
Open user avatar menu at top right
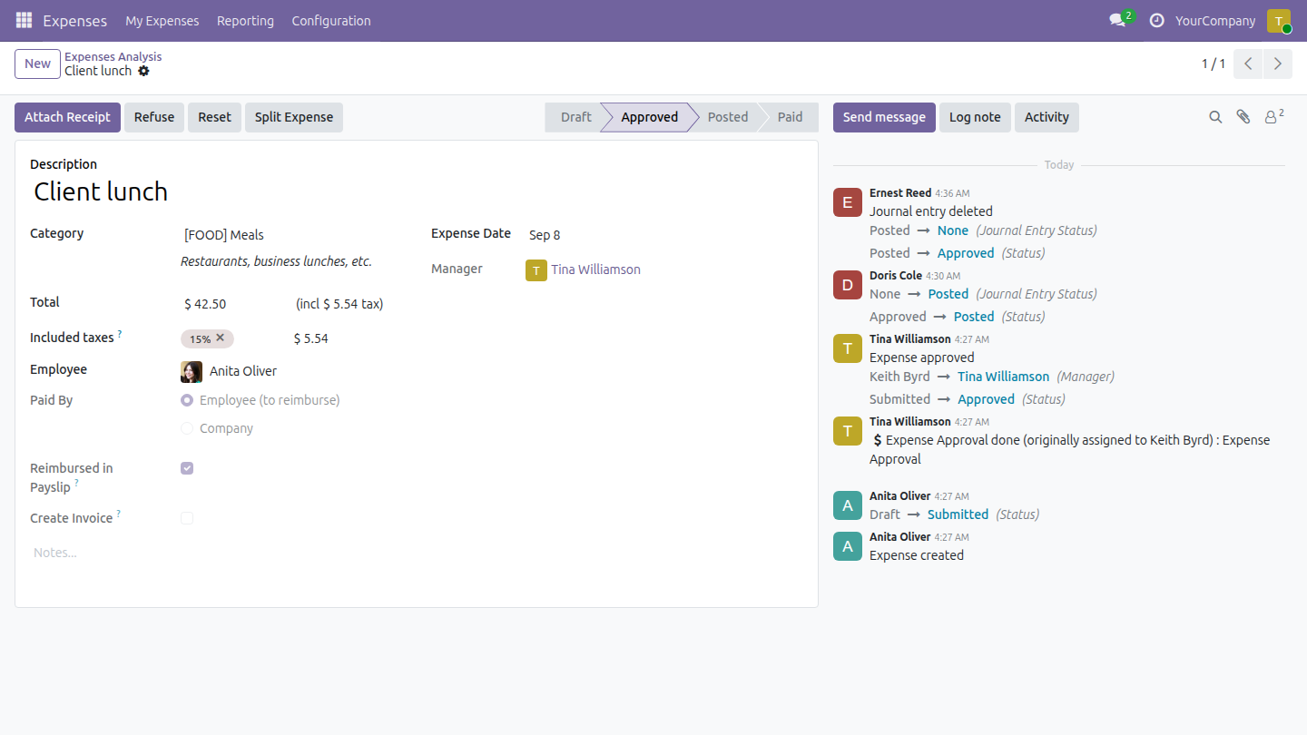pyautogui.click(x=1279, y=21)
